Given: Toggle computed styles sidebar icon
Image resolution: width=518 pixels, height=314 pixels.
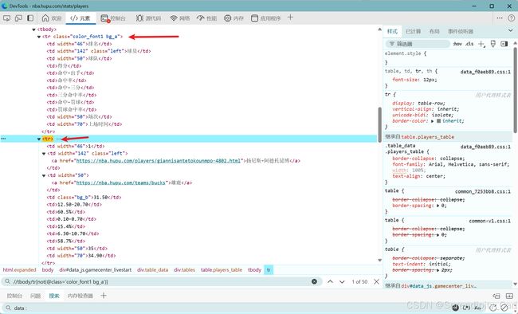Looking at the screenshot, I should pyautogui.click(x=504, y=44).
